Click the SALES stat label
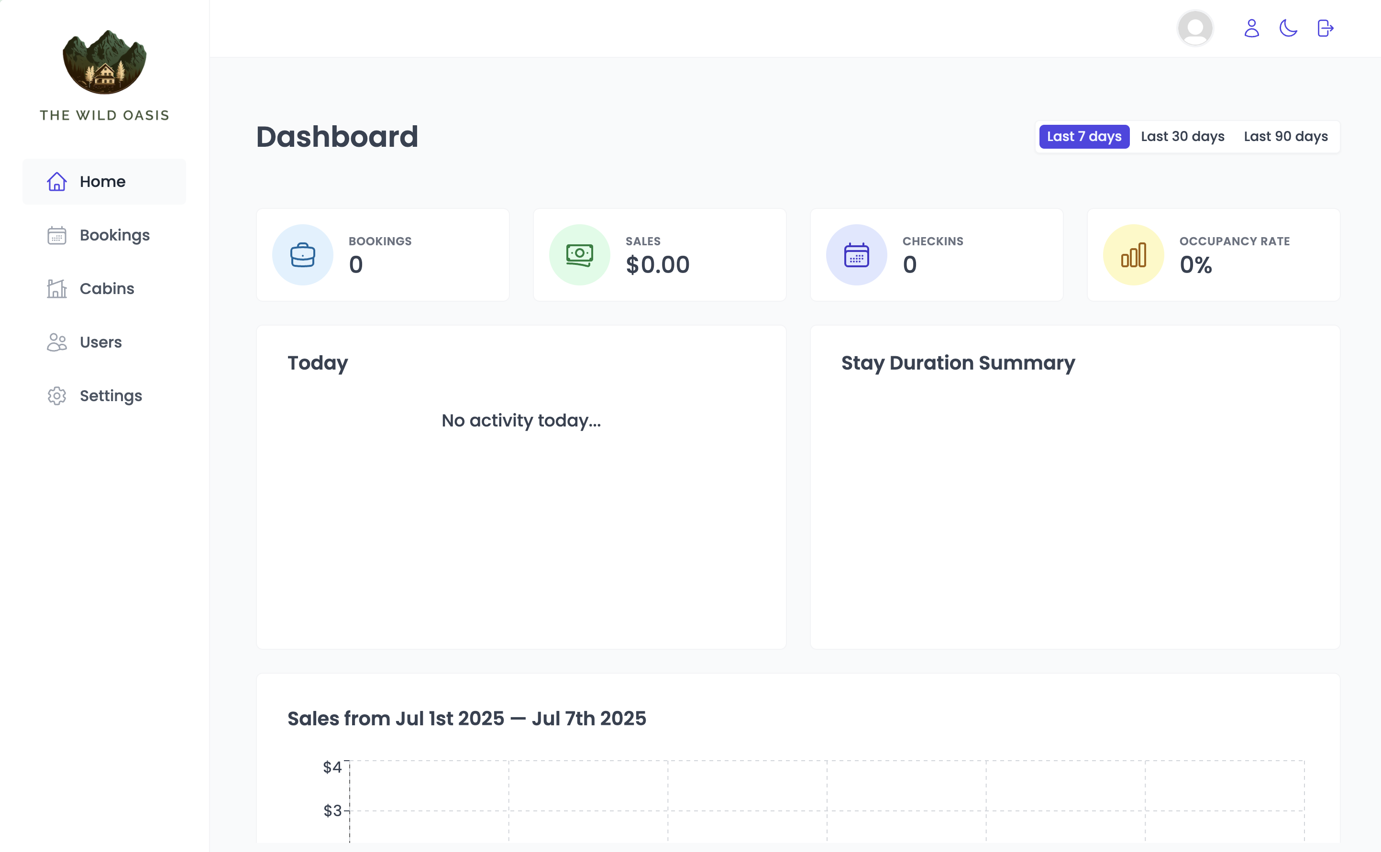This screenshot has width=1381, height=852. 642,241
